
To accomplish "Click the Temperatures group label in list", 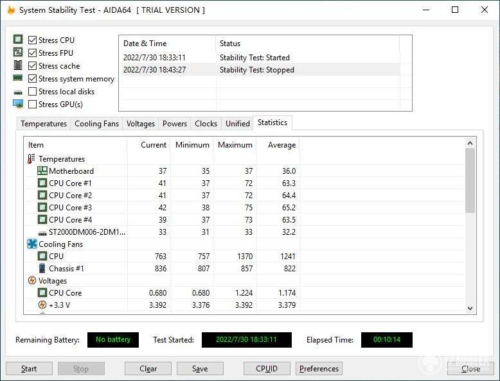I will (x=62, y=159).
